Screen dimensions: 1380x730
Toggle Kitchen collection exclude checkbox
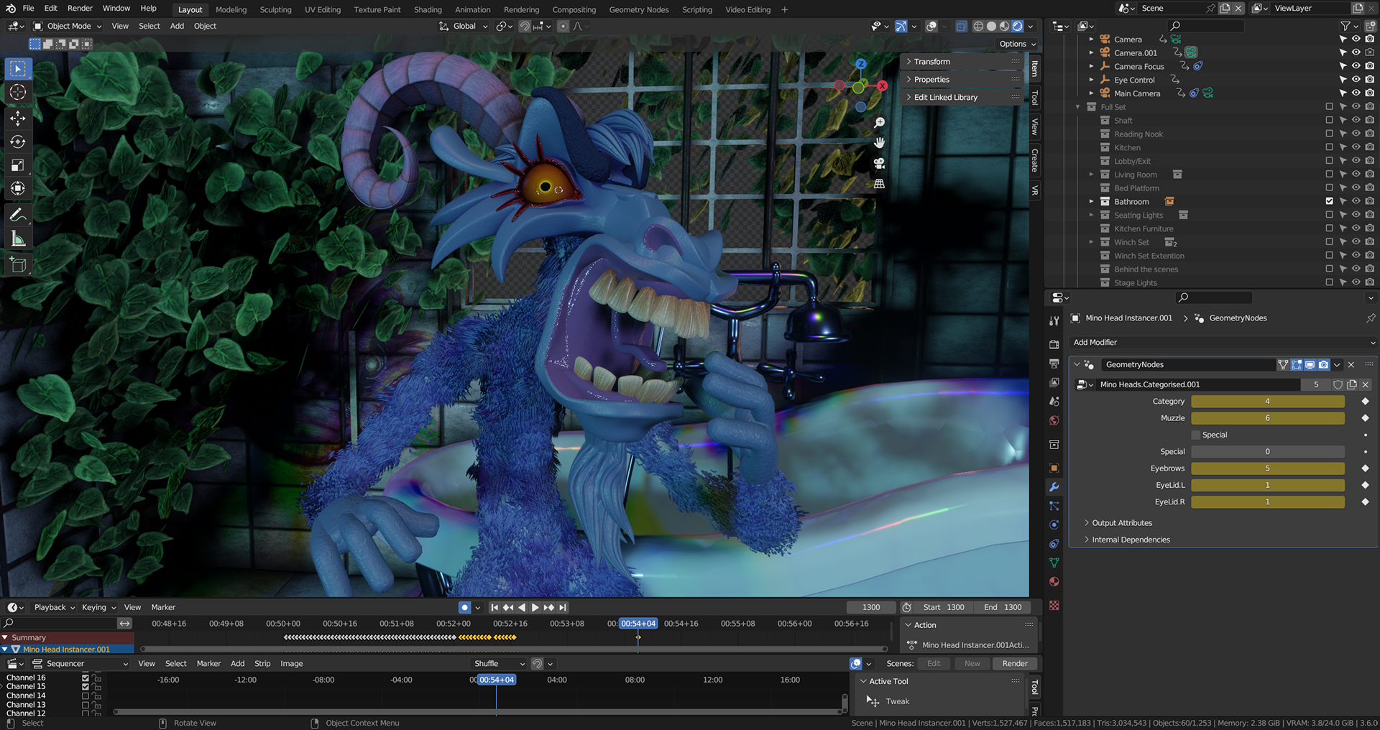coord(1329,147)
